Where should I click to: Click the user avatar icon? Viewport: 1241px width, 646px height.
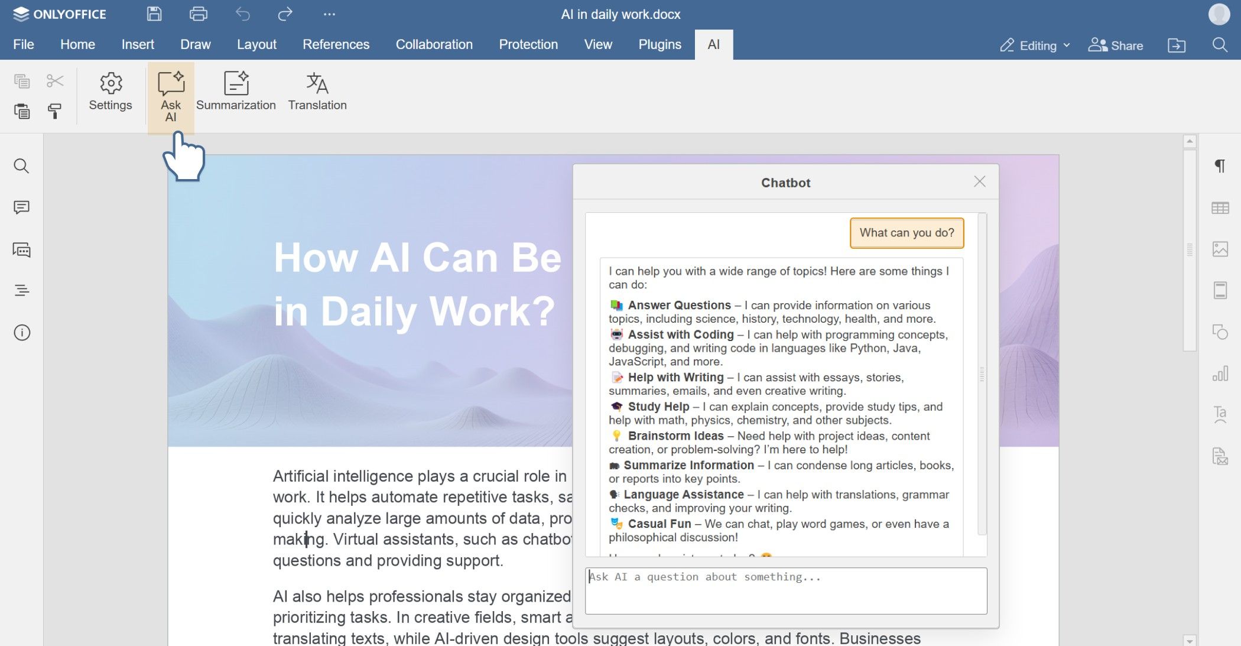[1219, 14]
